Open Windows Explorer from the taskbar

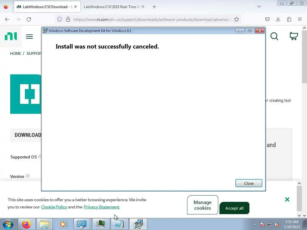click(44, 224)
